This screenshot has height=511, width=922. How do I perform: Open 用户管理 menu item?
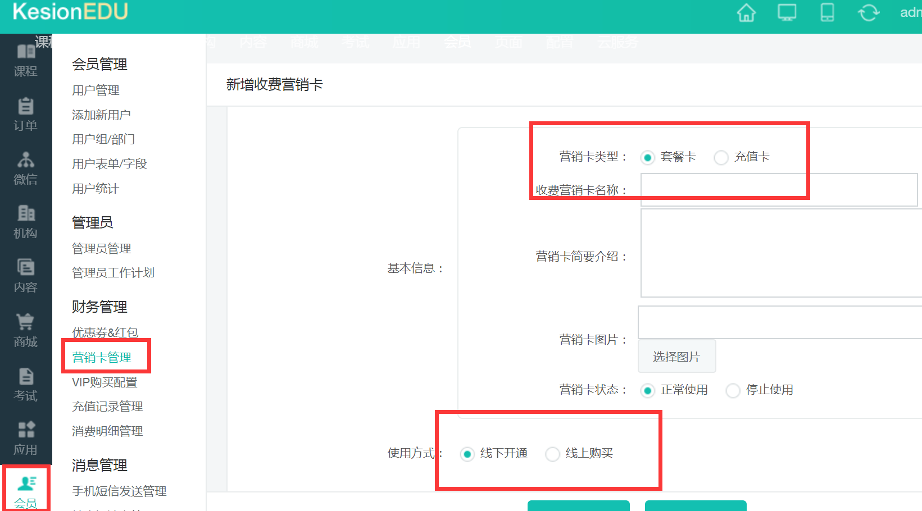click(x=96, y=90)
